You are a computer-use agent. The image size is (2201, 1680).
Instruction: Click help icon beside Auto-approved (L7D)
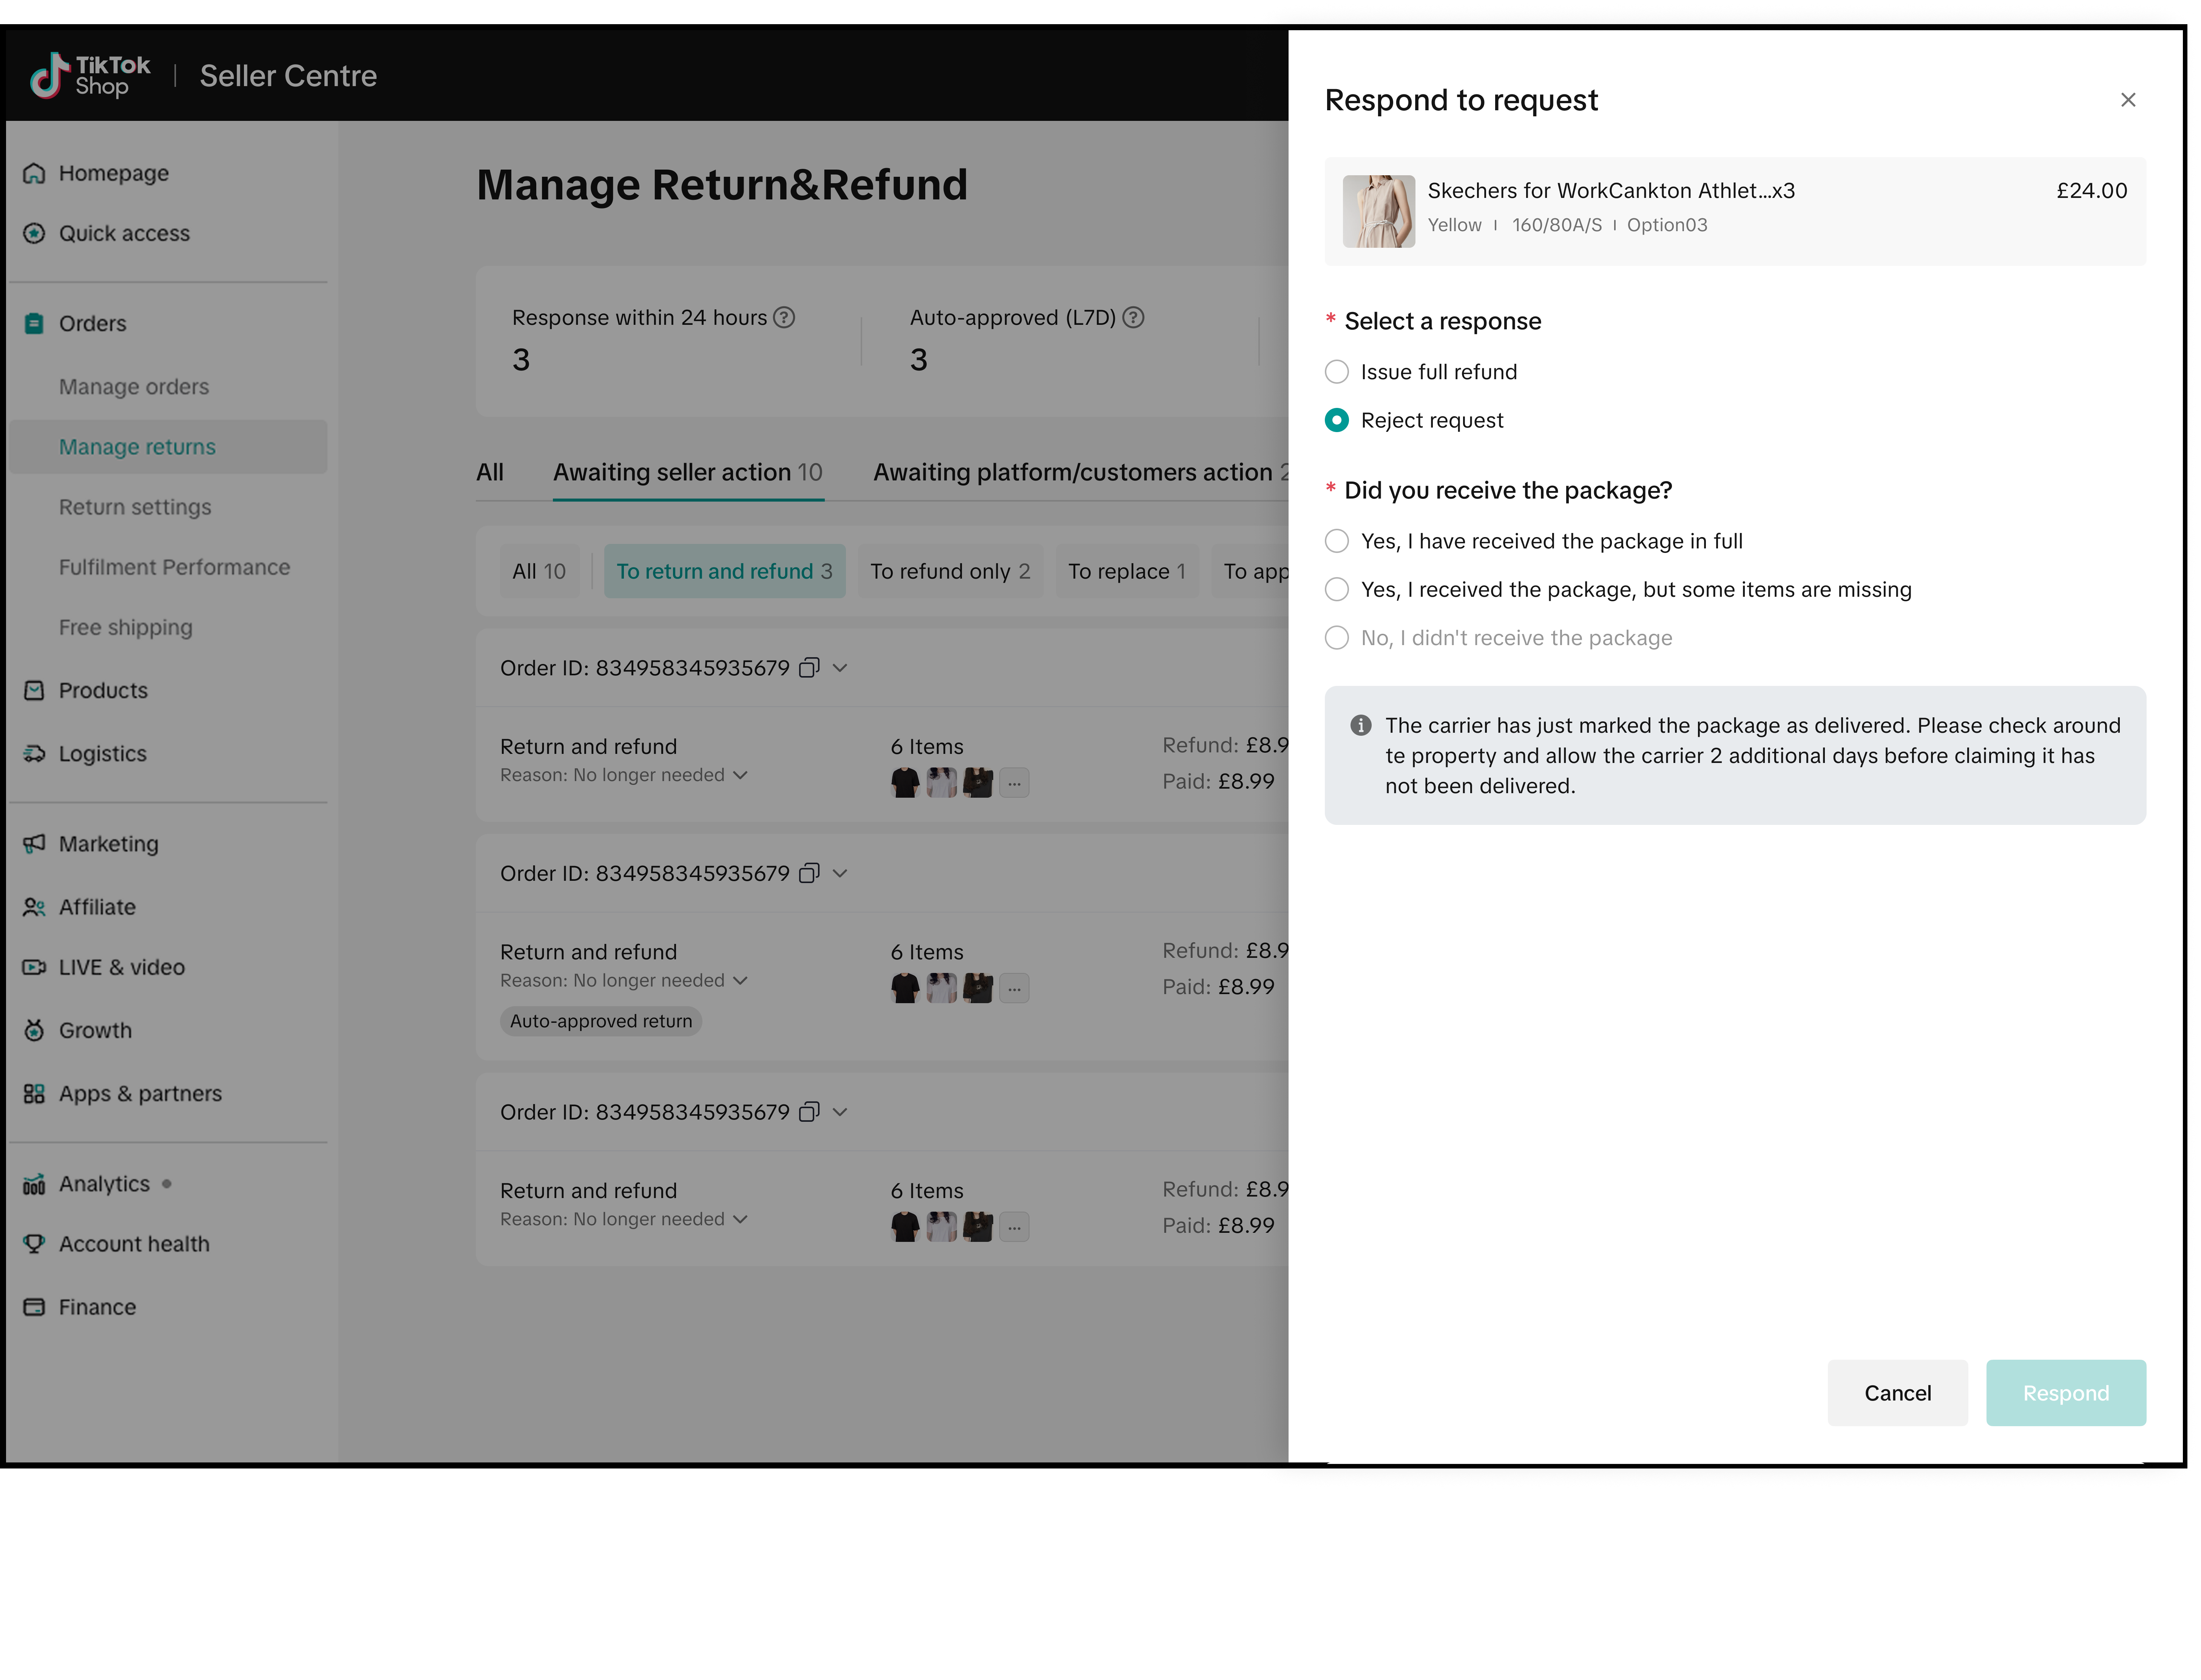click(x=1133, y=317)
